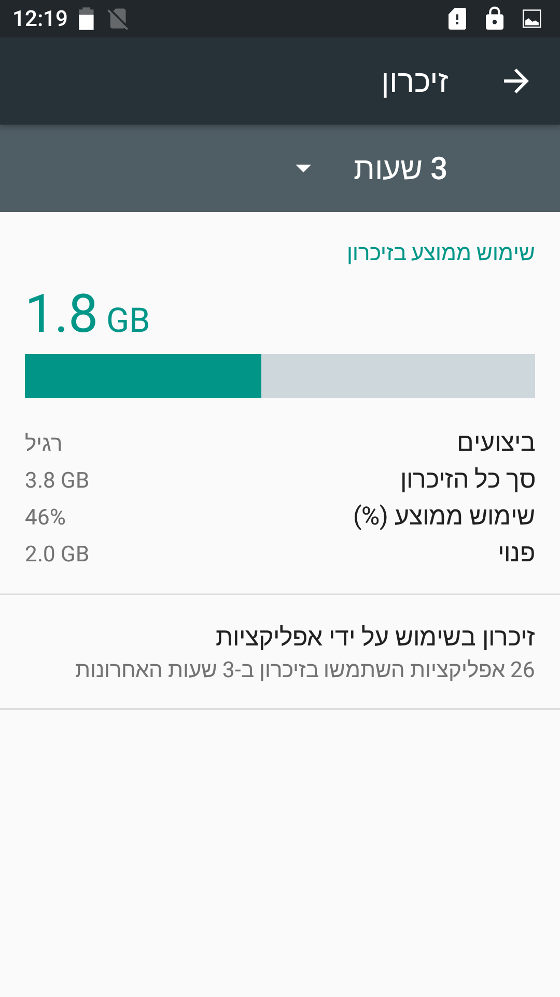Tap the 'זיכרון' screen title

[415, 82]
